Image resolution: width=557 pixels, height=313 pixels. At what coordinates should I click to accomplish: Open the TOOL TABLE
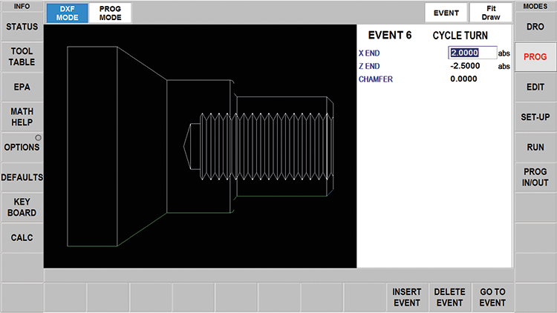click(x=22, y=56)
